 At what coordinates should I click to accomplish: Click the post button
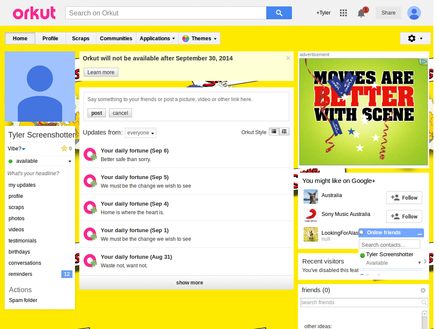96,113
